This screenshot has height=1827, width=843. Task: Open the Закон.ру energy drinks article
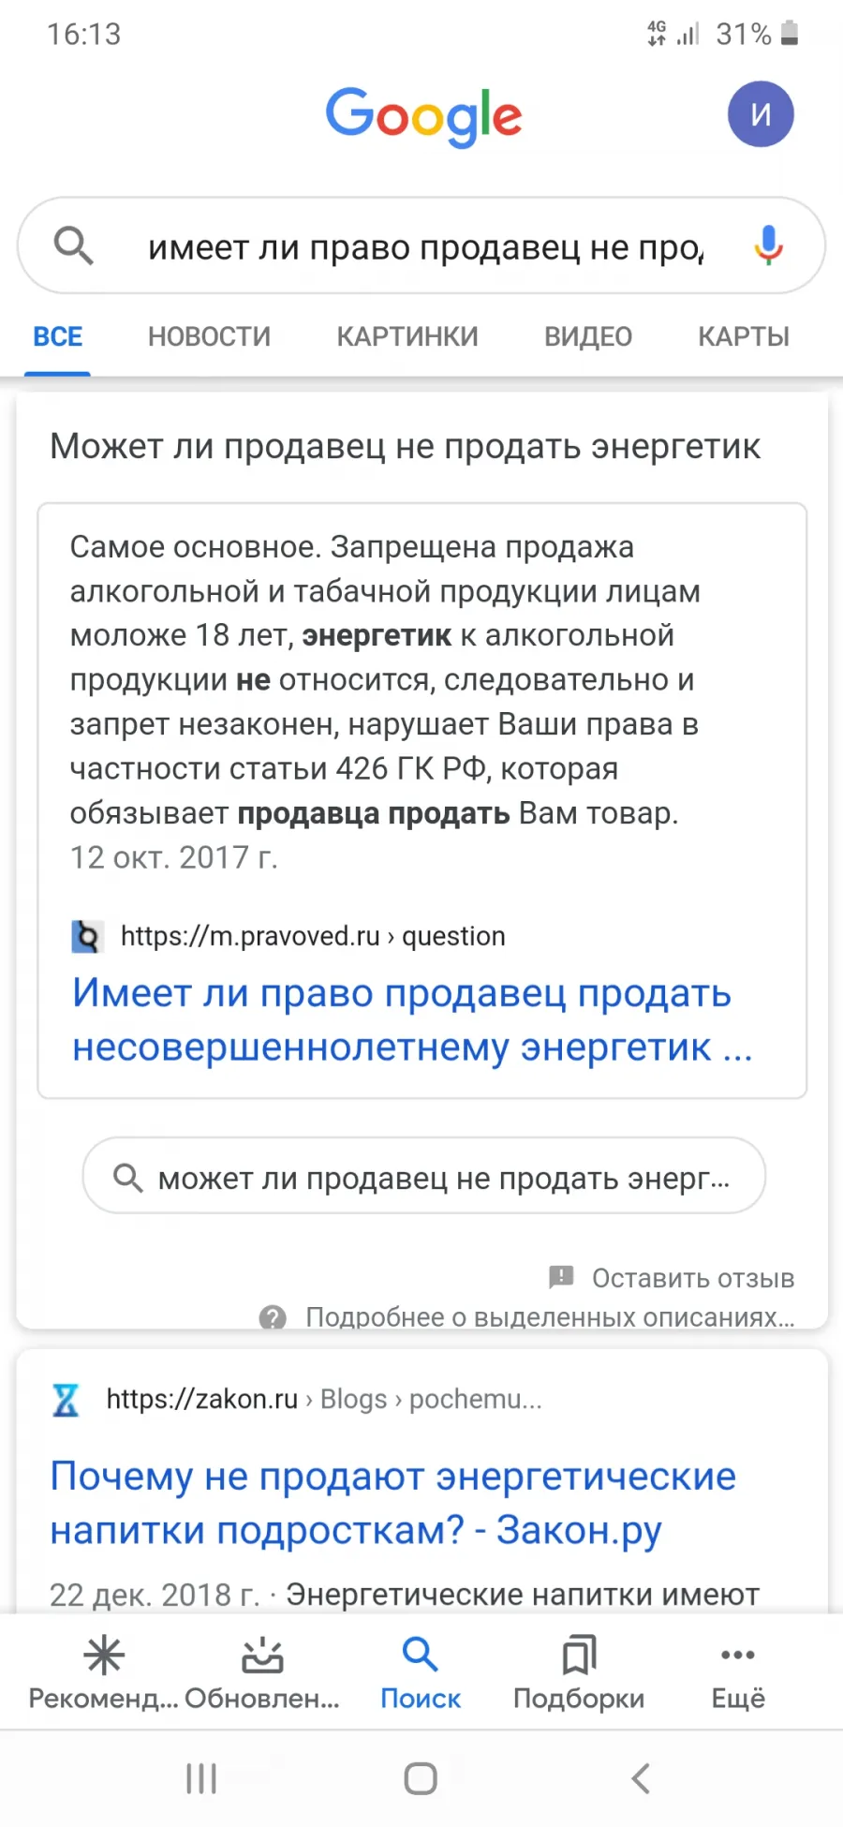click(x=393, y=1503)
